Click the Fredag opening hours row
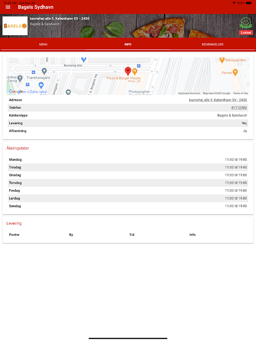Screen dimensions: 256x341 tap(128, 191)
